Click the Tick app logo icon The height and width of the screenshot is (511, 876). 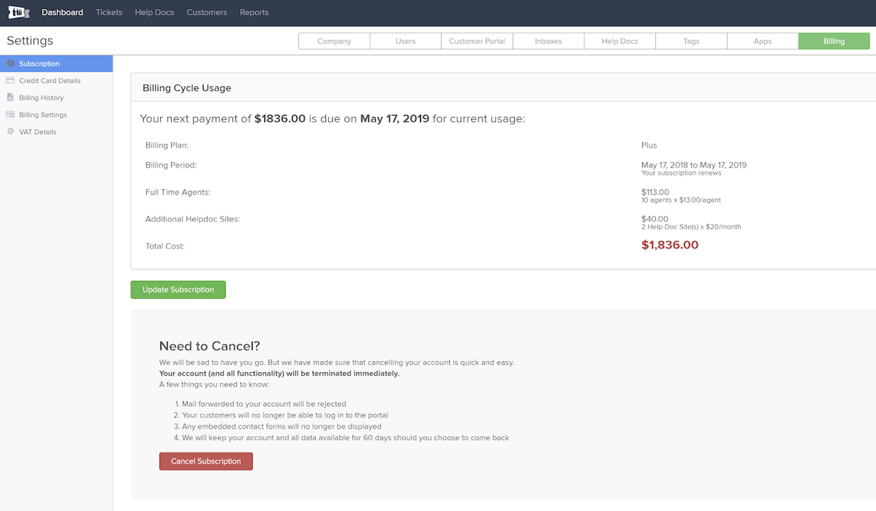click(18, 13)
